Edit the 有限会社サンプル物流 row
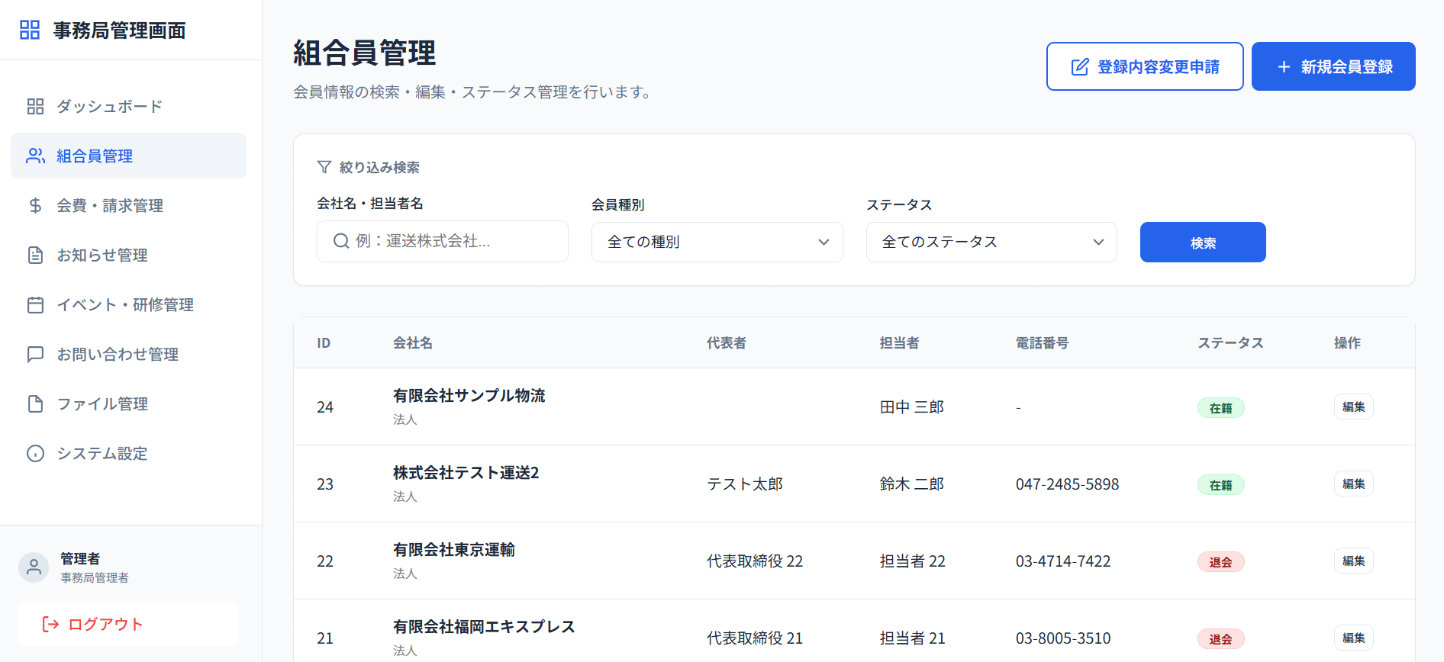Image resolution: width=1444 pixels, height=662 pixels. pos(1353,407)
